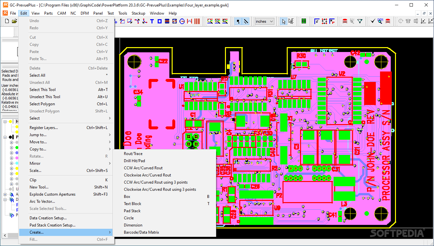The width and height of the screenshot is (434, 246).
Task: Collapse the top yellow H tree node
Action: click(x=5, y=122)
